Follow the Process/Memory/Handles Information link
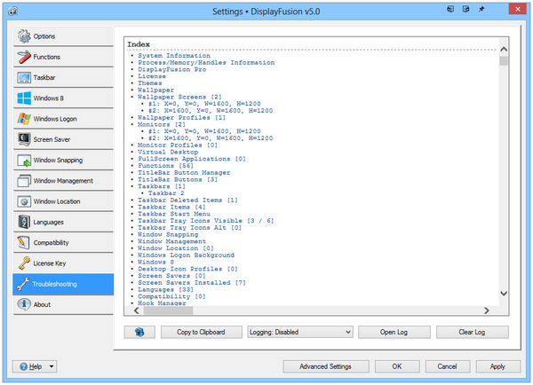The image size is (533, 385). (206, 62)
